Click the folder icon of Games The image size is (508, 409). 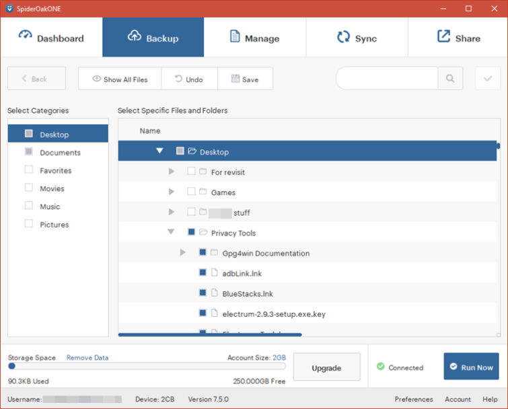coord(203,192)
